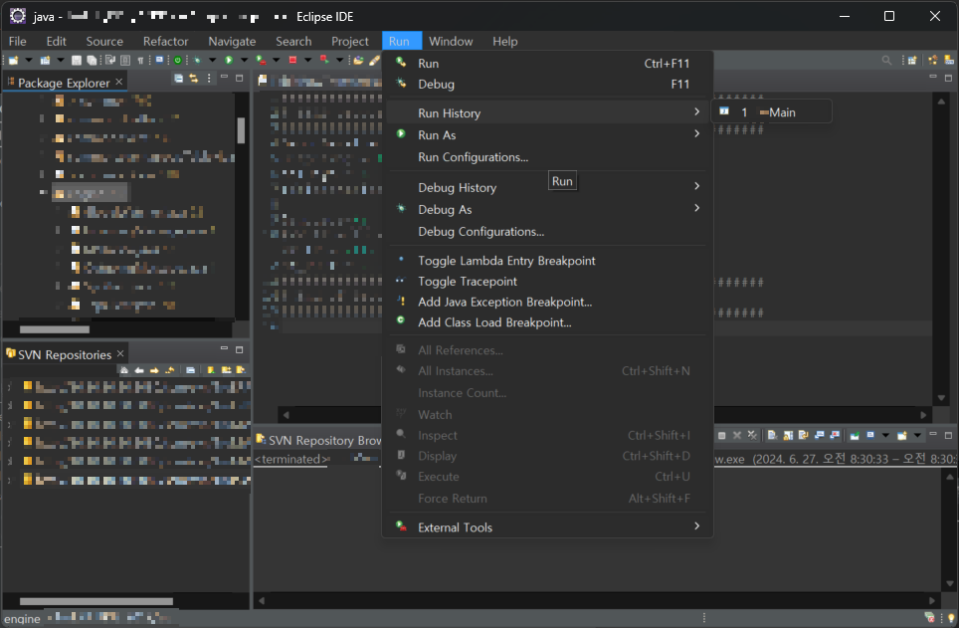The width and height of the screenshot is (959, 628).
Task: Close the SVN Repositories tab
Action: (x=120, y=353)
